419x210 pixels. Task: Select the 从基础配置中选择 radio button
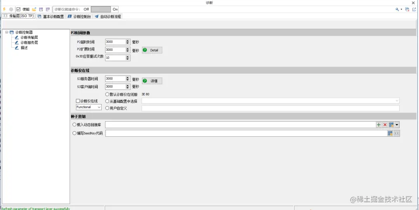107,101
